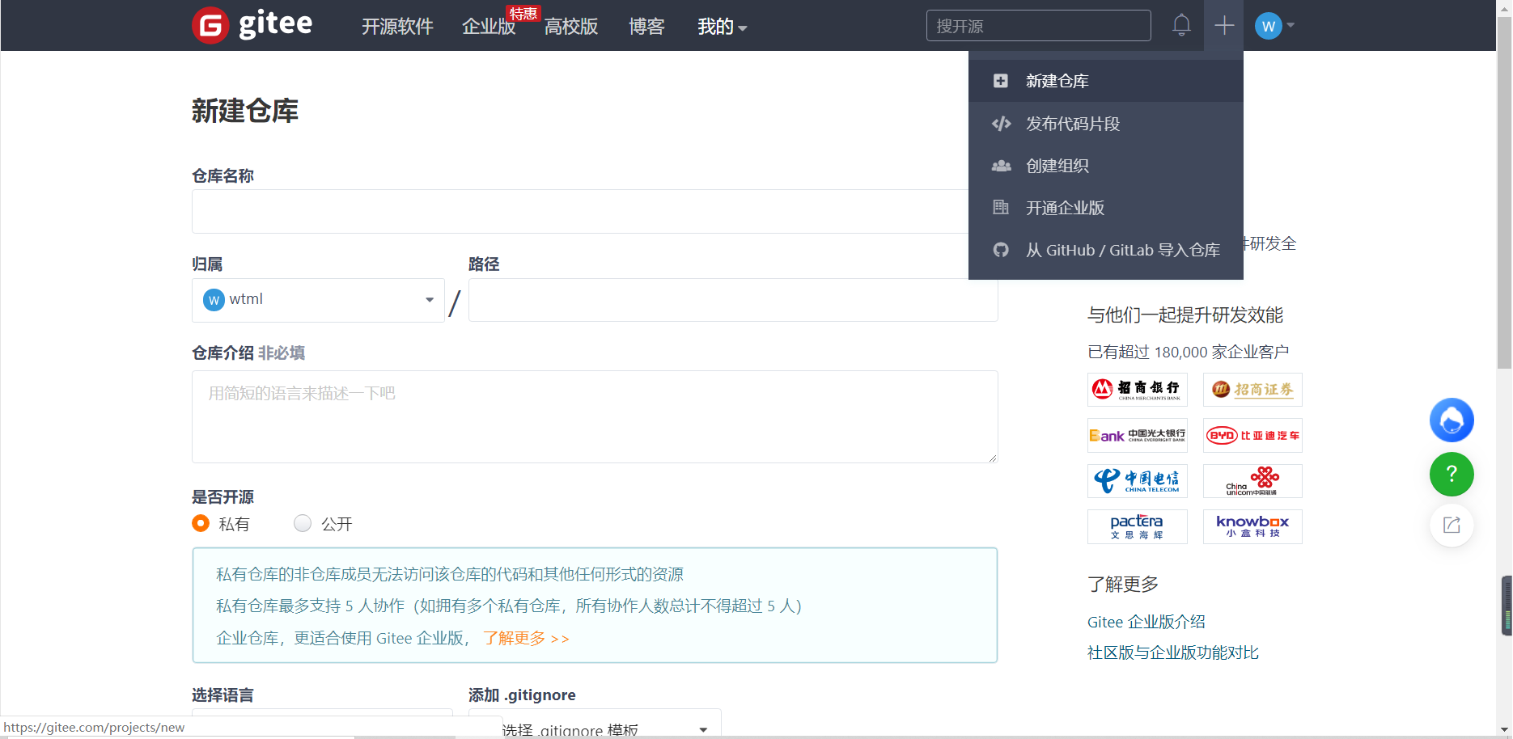Open 高校版 in the top nav

coord(571,27)
